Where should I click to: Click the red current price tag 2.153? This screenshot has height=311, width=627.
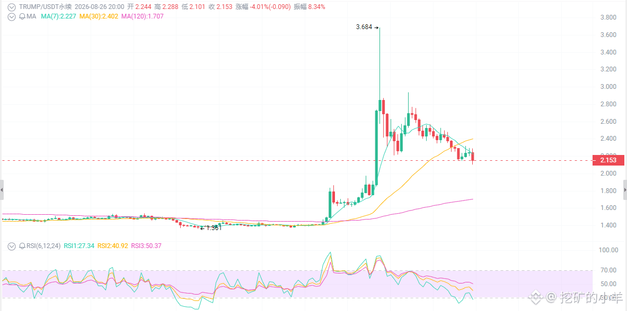tap(610, 160)
